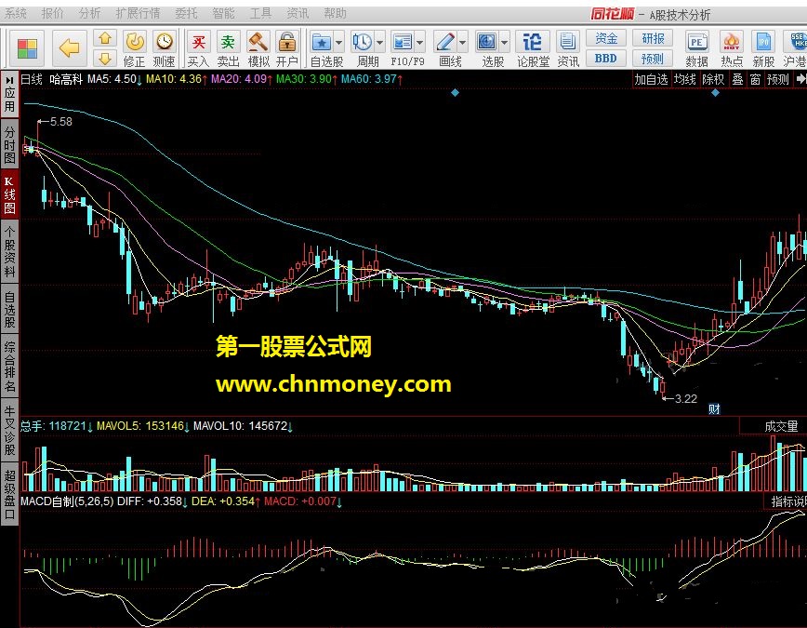Open the colorful home screen icon
The height and width of the screenshot is (628, 807).
27,49
